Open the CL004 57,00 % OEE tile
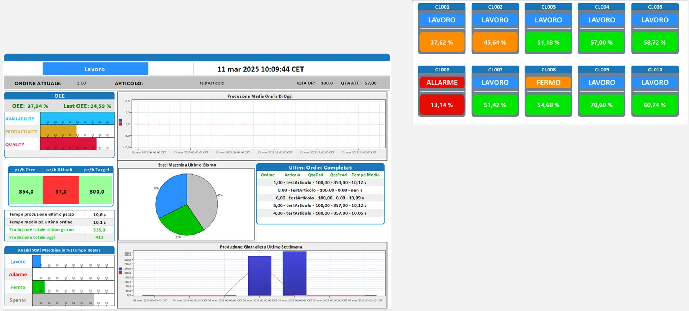 601,42
